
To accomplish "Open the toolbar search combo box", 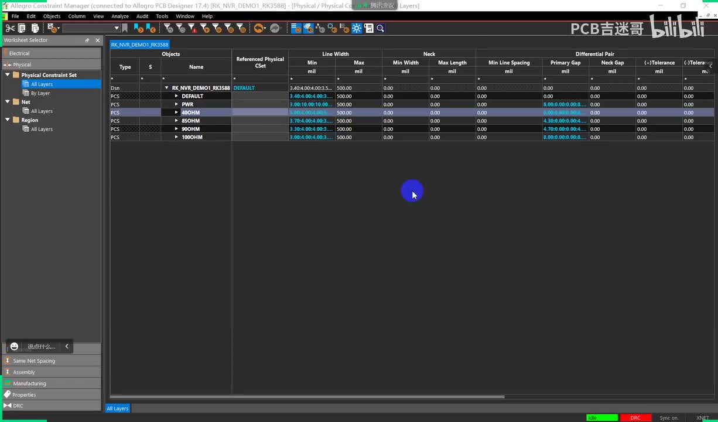I will point(91,28).
